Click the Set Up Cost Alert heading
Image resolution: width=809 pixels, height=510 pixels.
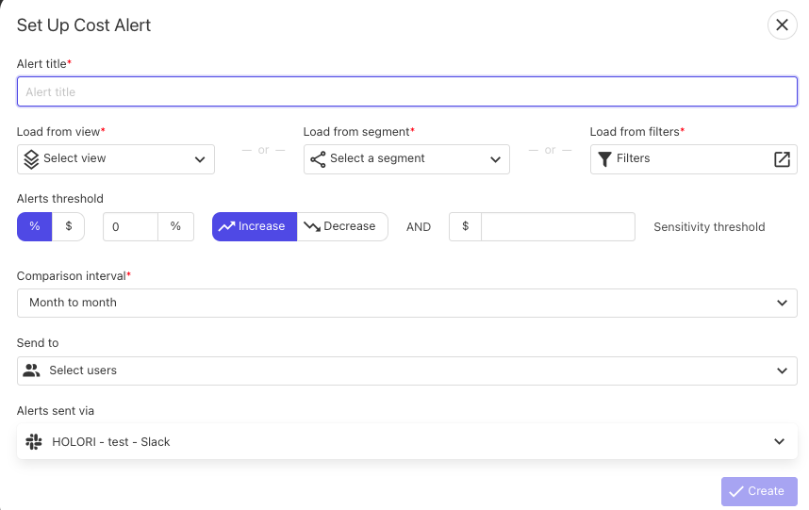(84, 25)
